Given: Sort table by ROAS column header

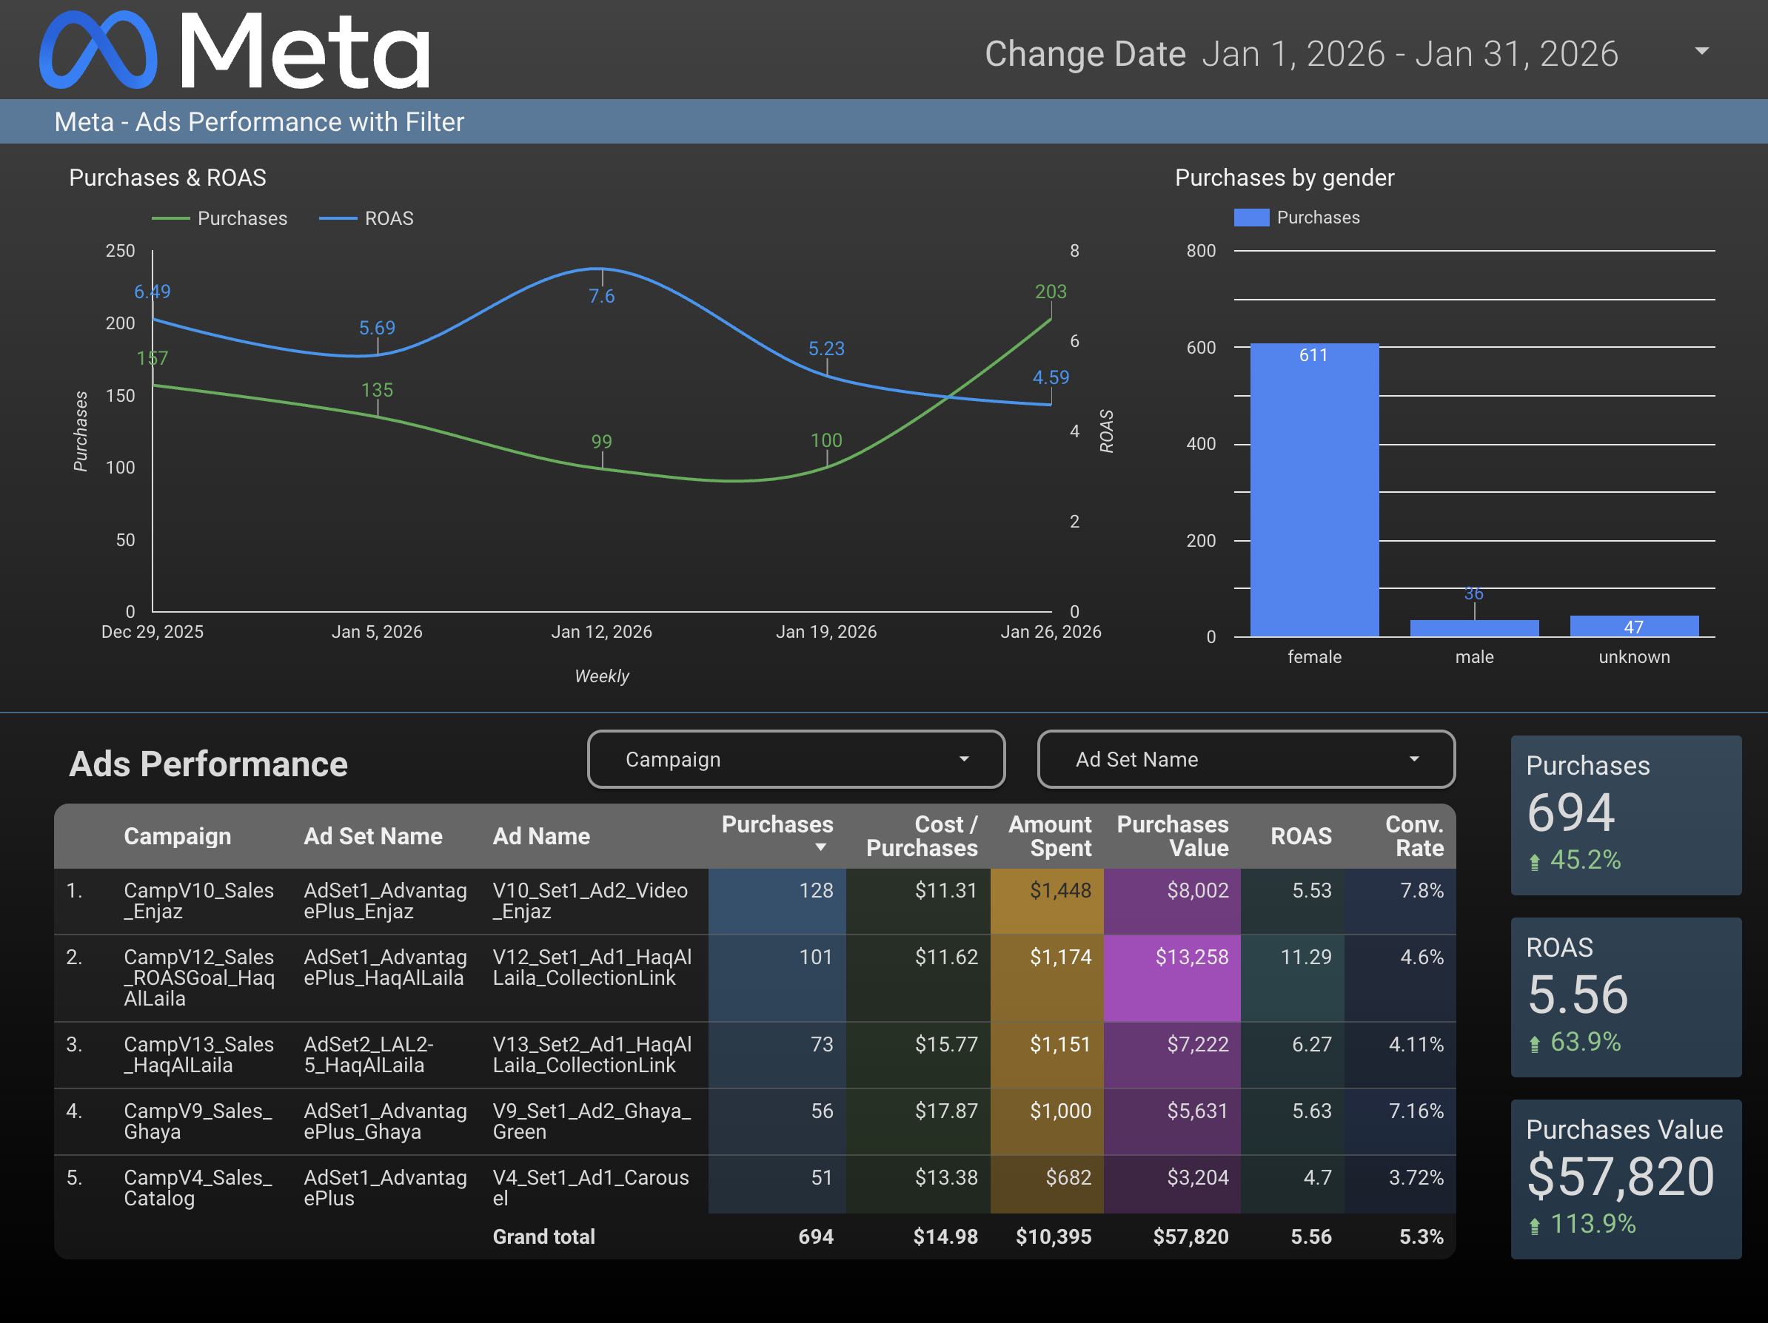Looking at the screenshot, I should (1300, 835).
